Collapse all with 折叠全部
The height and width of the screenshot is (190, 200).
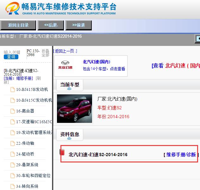tap(45, 53)
